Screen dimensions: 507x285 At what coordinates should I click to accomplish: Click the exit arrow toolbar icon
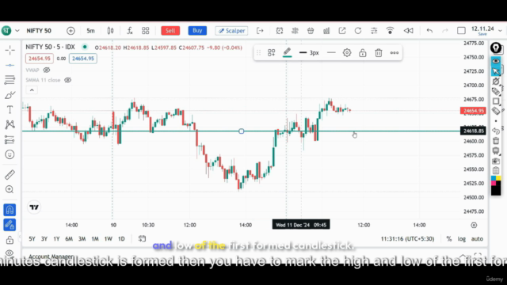260,31
